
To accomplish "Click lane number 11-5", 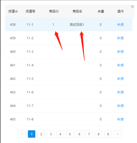I will click(30, 79).
